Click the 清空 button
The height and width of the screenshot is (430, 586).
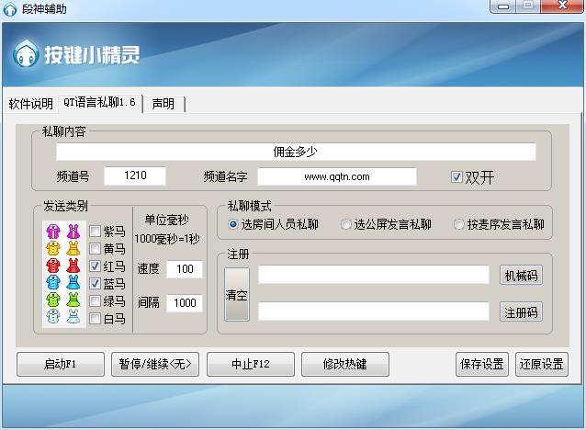pyautogui.click(x=237, y=295)
